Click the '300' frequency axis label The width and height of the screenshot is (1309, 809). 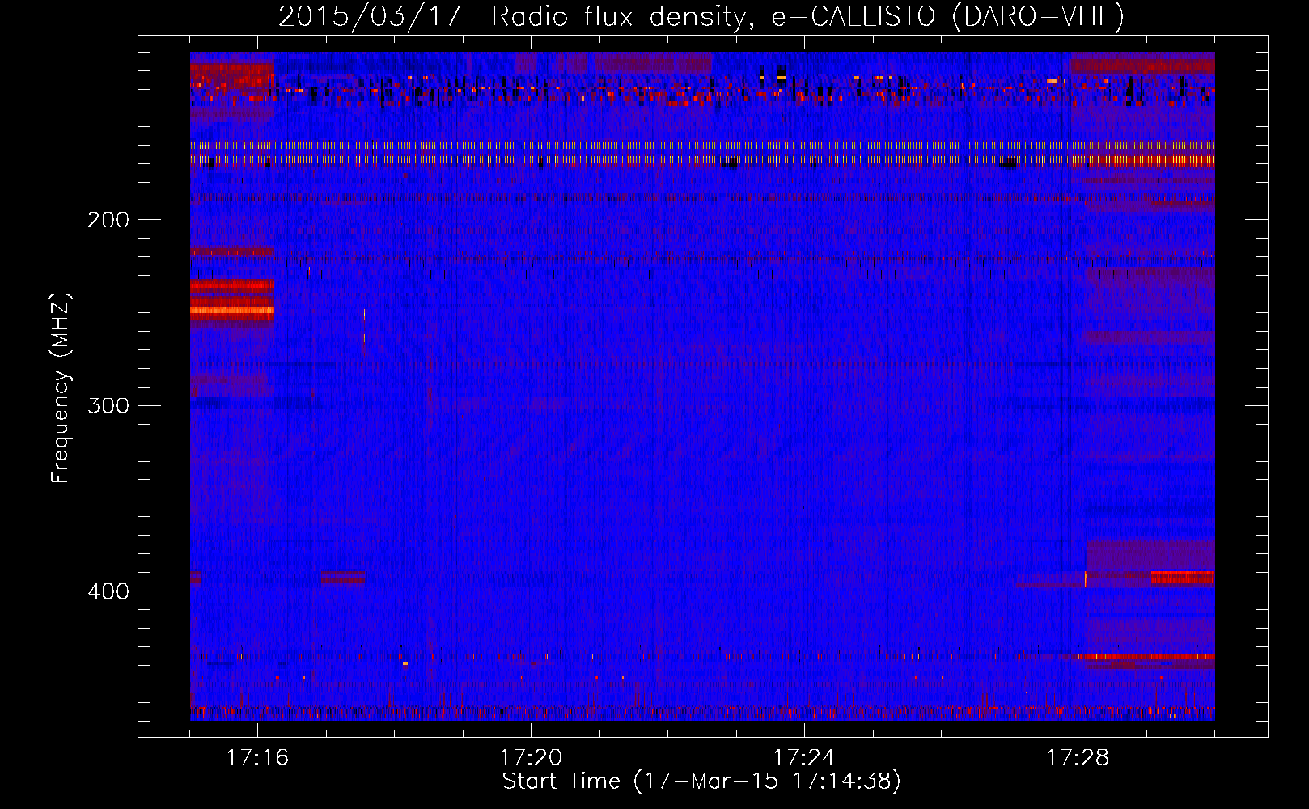108,405
